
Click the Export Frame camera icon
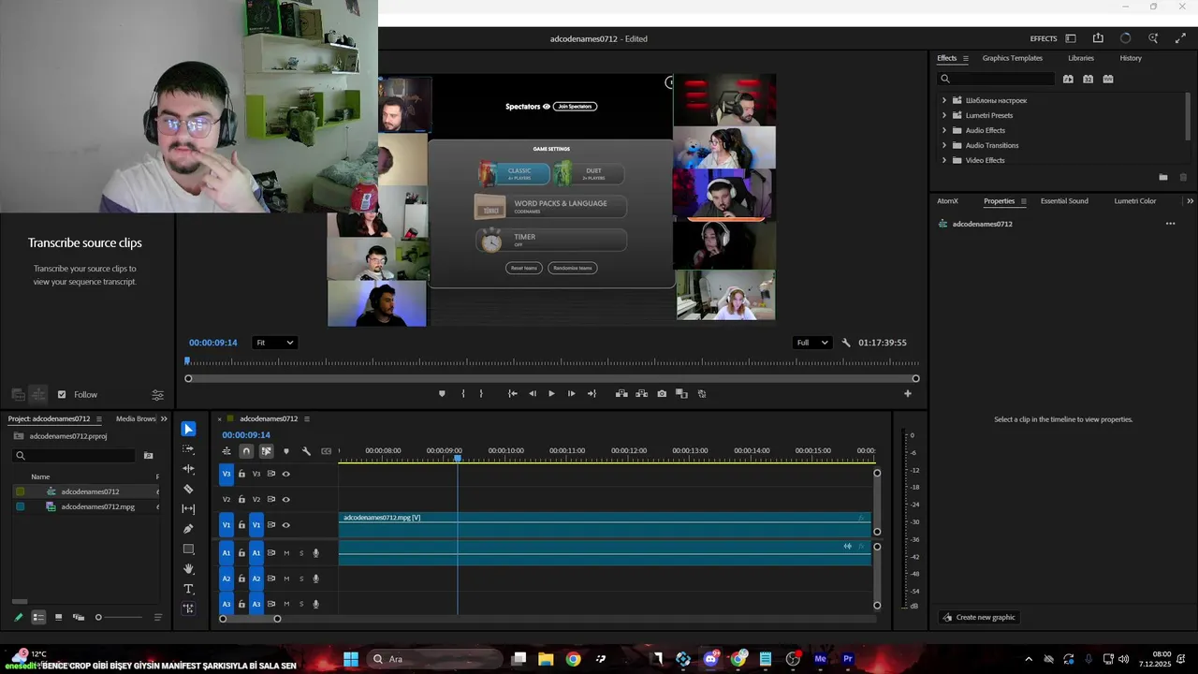[662, 394]
